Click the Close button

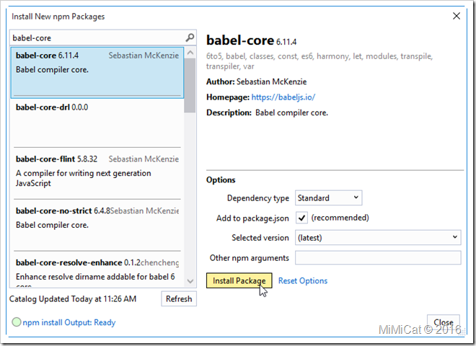[444, 322]
